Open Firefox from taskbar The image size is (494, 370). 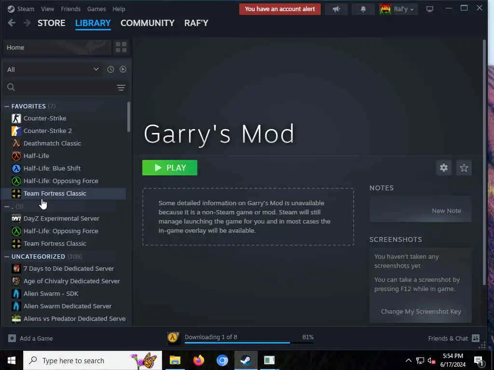tap(198, 360)
